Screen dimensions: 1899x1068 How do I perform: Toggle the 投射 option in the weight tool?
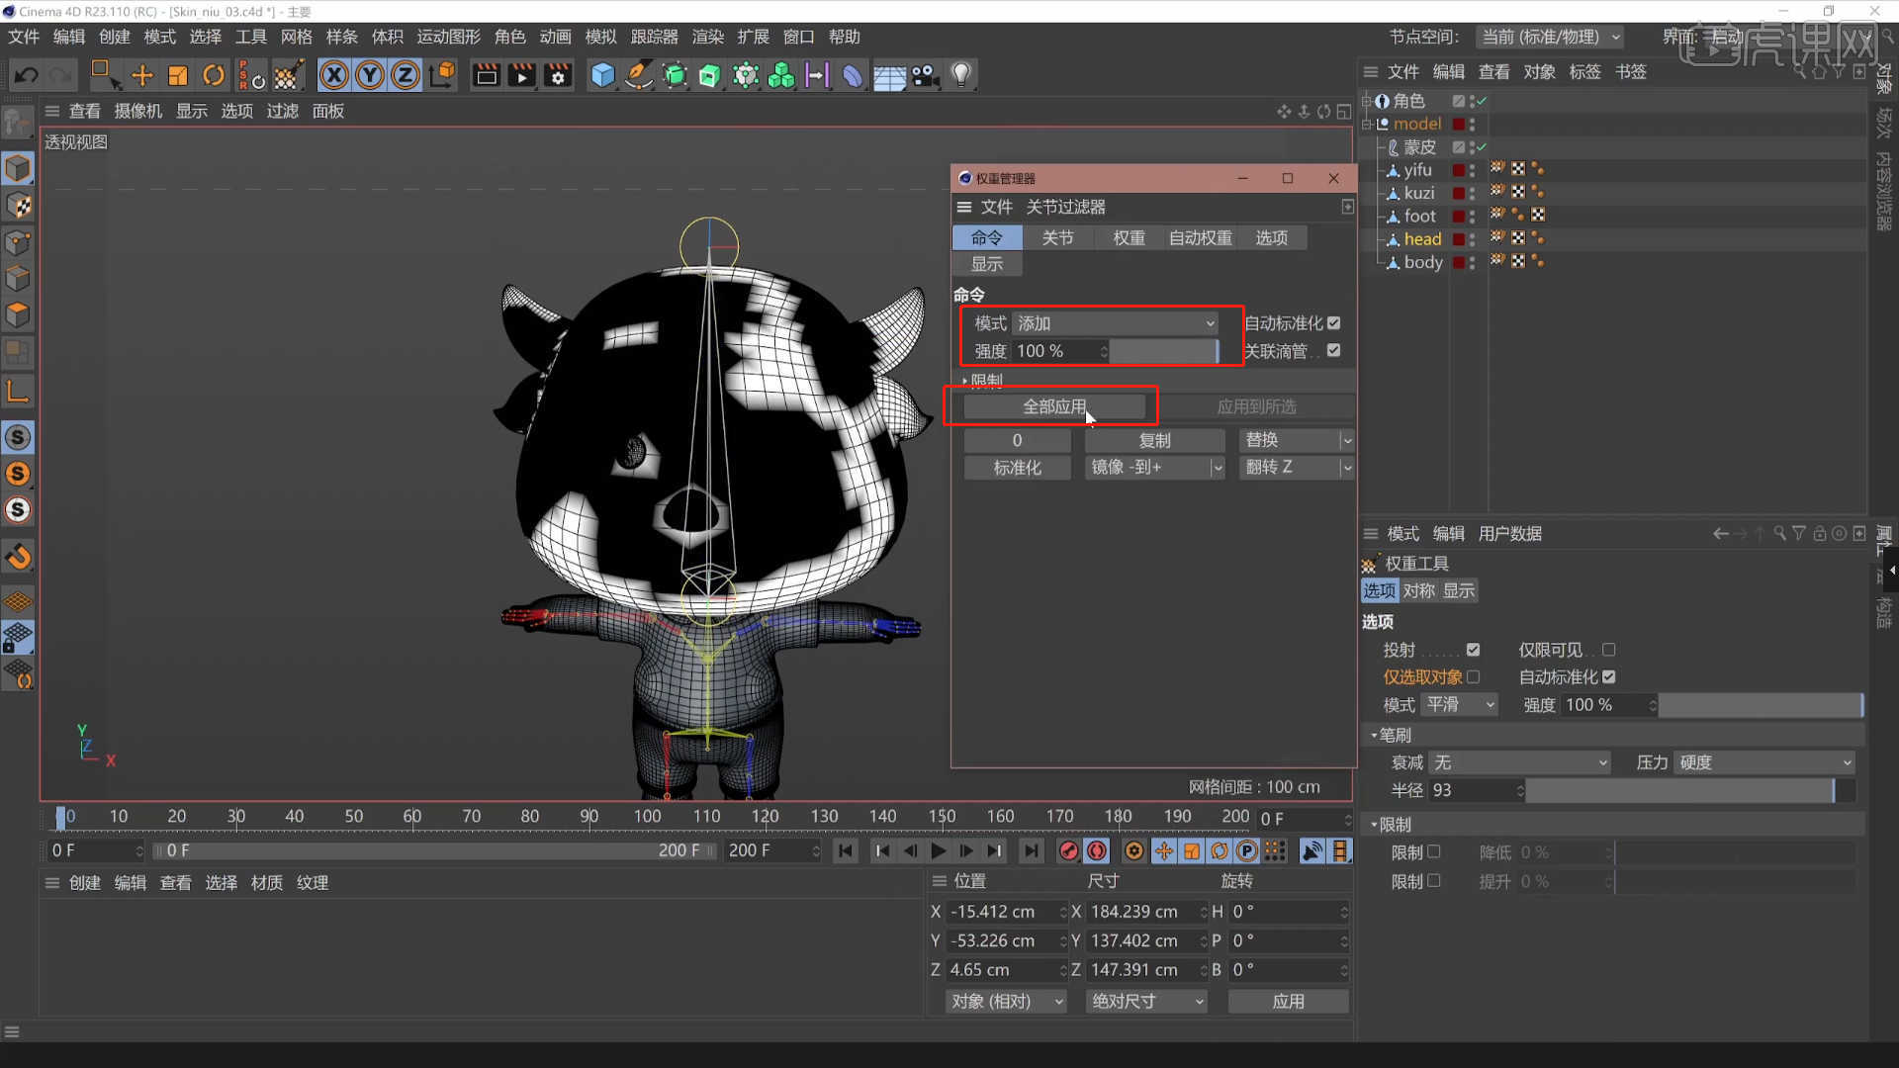1473,650
